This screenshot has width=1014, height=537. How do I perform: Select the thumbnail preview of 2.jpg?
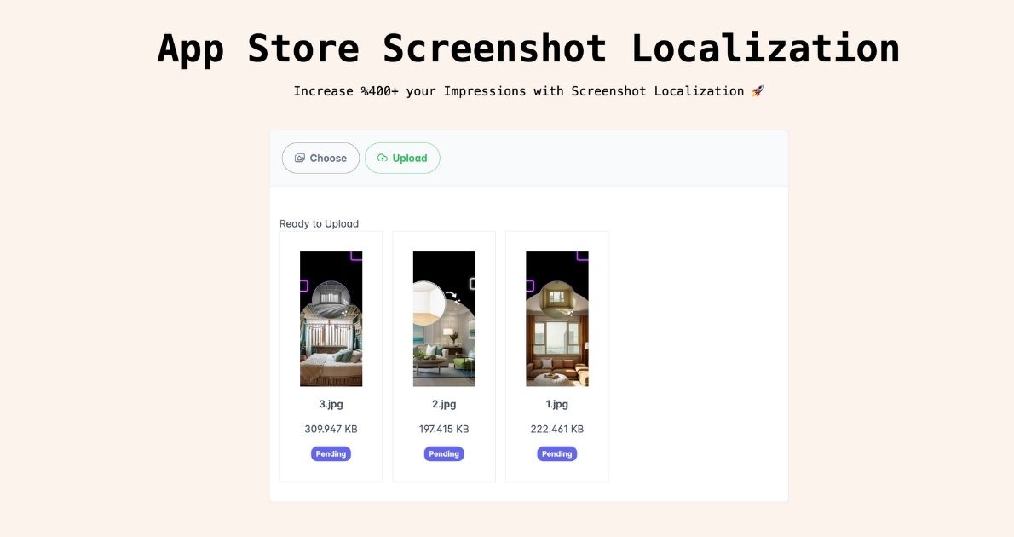pos(443,318)
